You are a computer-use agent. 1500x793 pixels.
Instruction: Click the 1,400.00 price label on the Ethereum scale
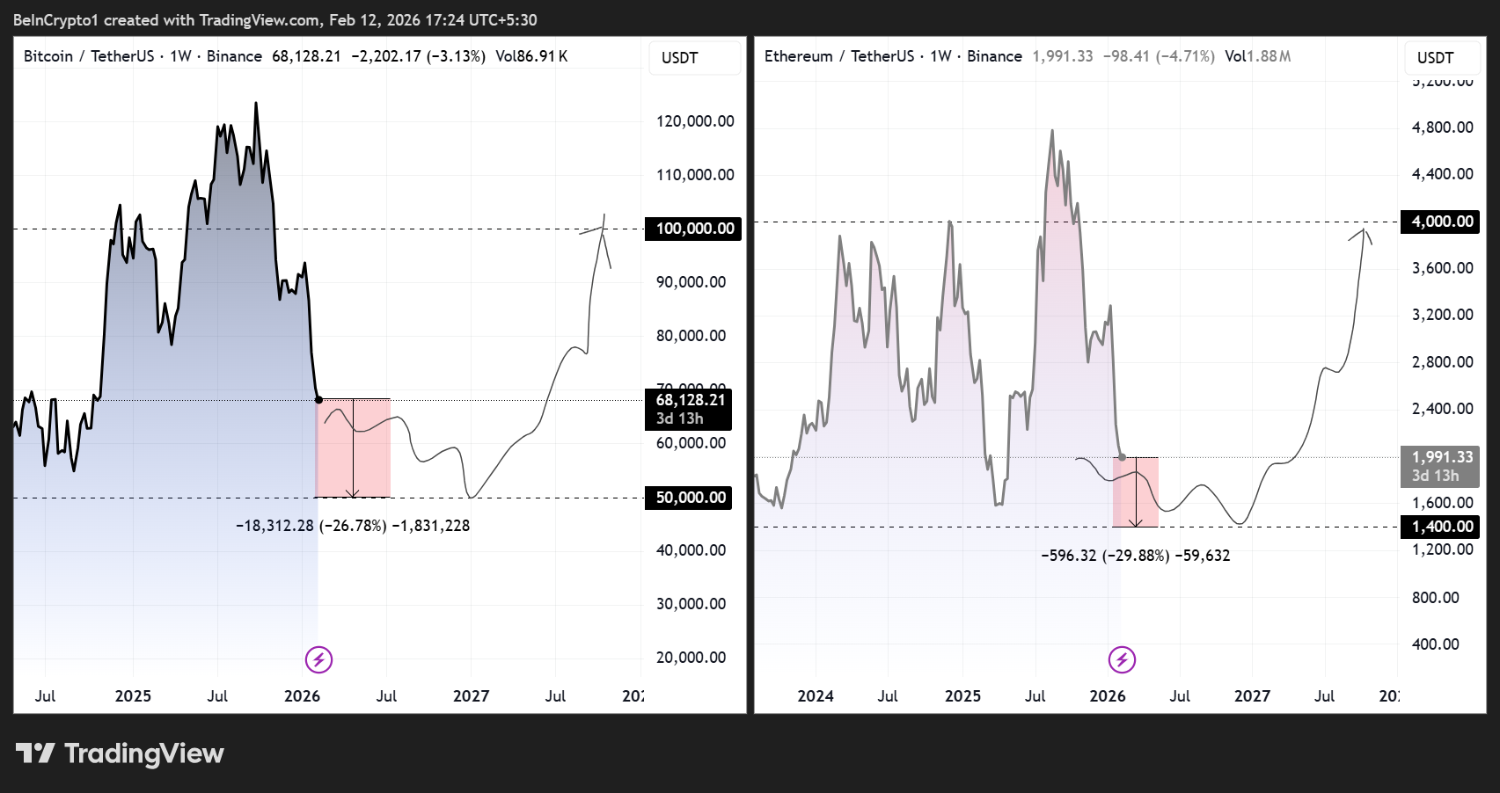tap(1439, 527)
